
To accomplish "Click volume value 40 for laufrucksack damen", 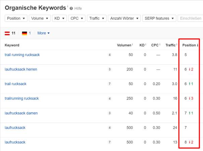I will pos(131,113).
